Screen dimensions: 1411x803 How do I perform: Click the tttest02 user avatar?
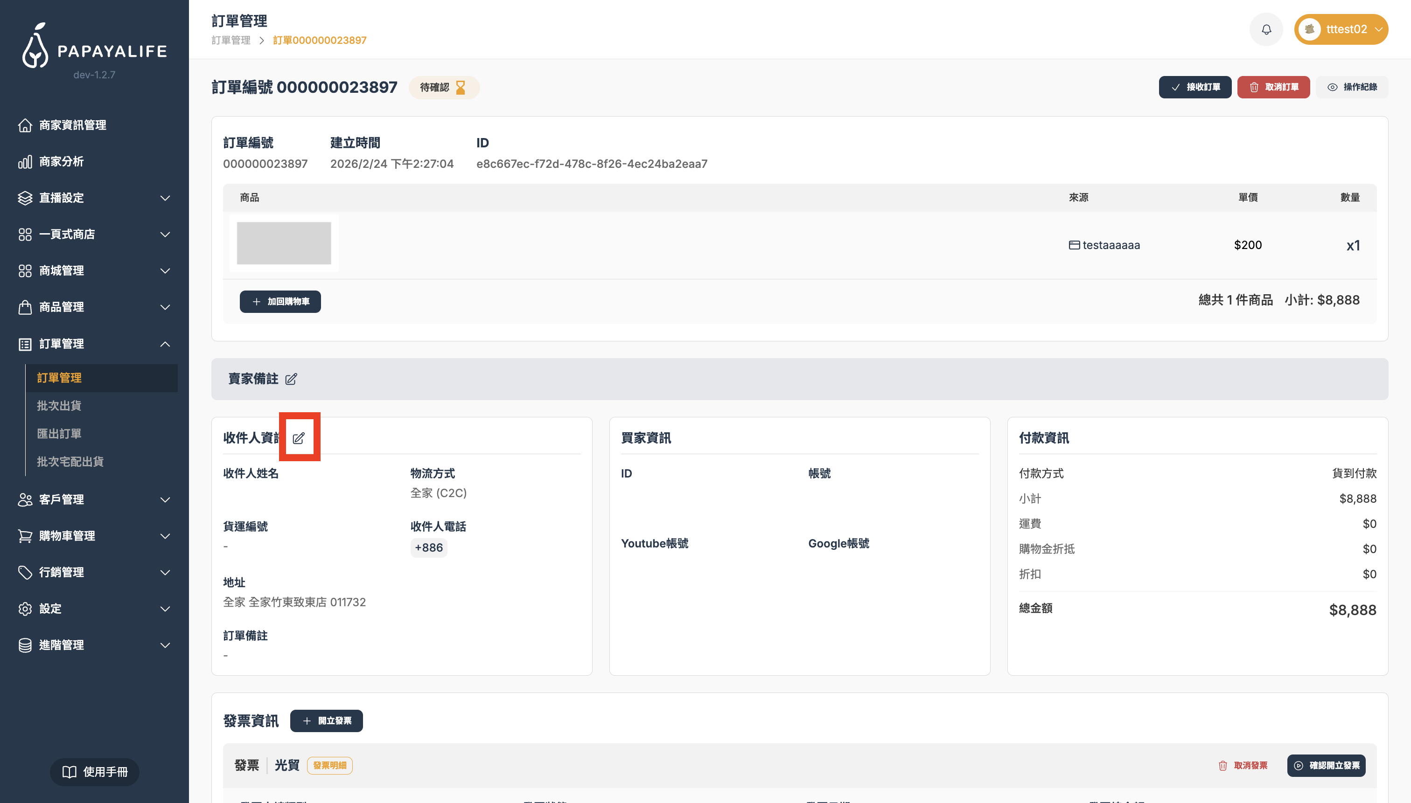[1309, 29]
